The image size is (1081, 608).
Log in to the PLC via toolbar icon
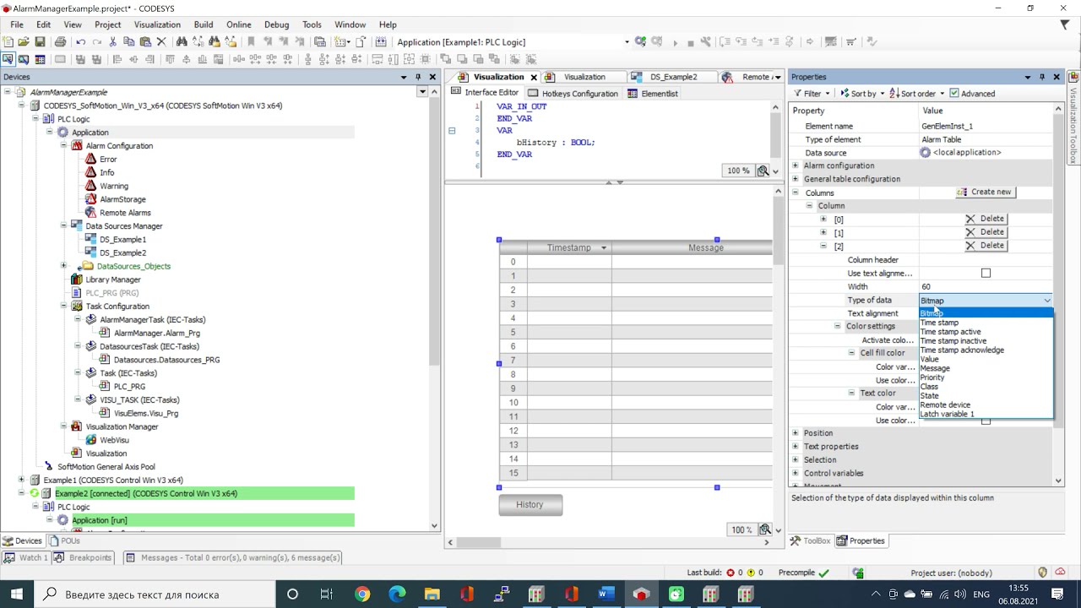[x=641, y=41]
